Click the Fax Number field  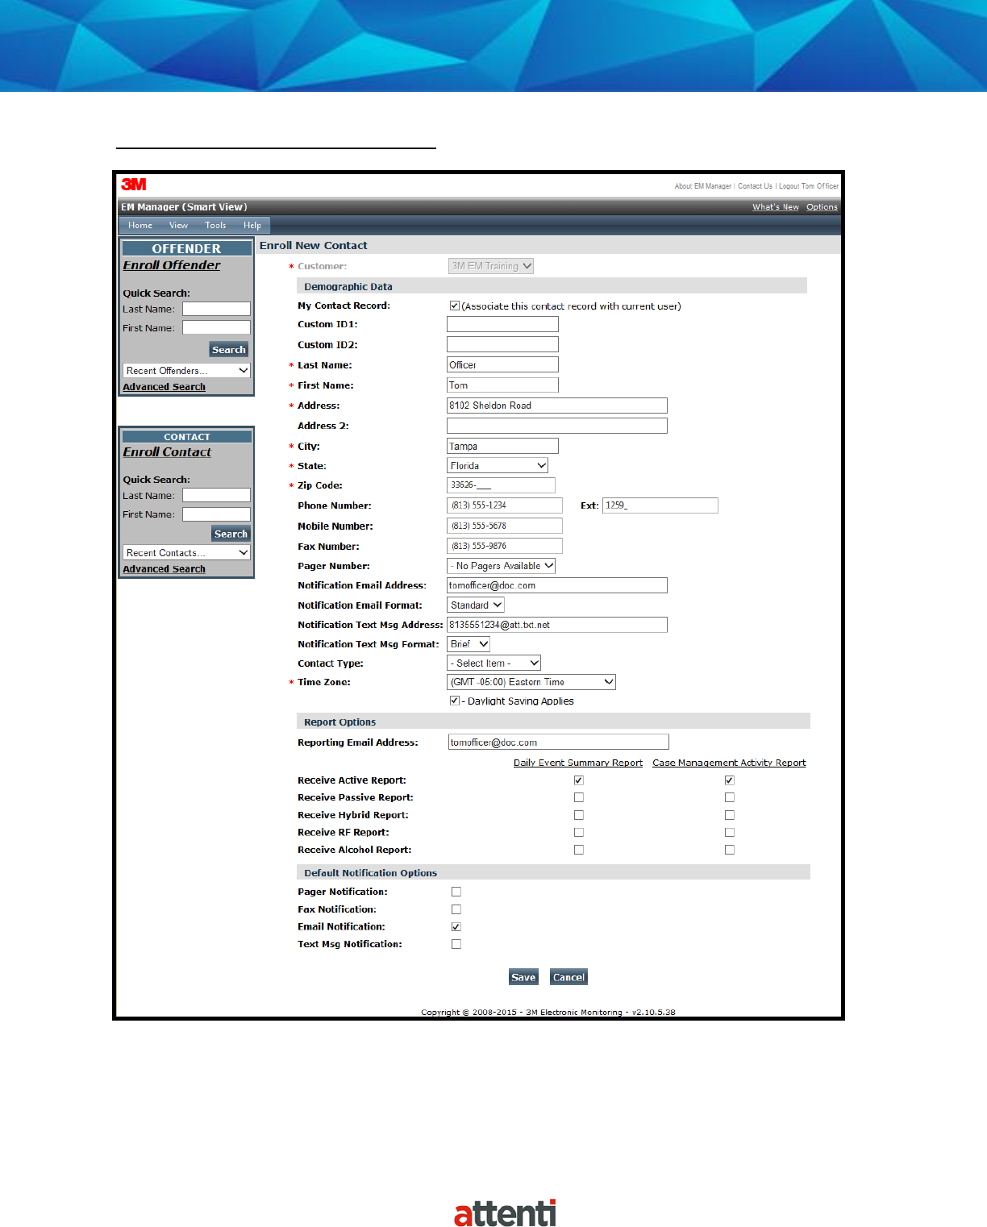point(505,546)
